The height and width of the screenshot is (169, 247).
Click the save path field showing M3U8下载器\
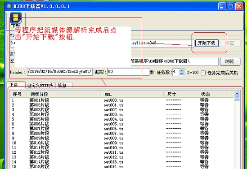click(116, 61)
